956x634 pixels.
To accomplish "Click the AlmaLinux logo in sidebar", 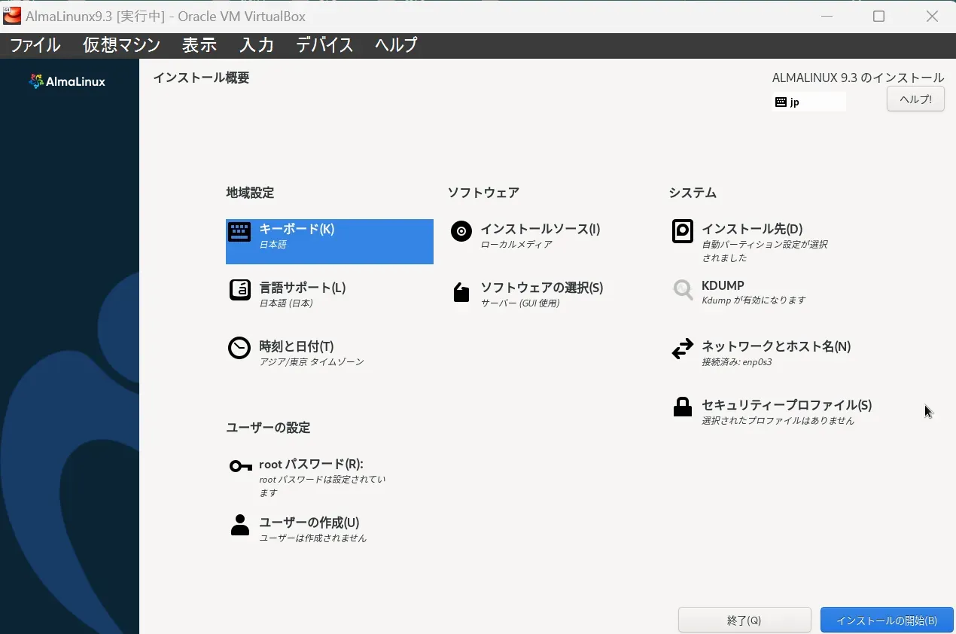I will coord(67,81).
